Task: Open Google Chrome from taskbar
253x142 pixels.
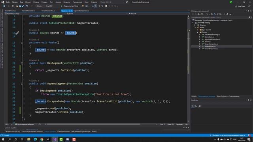Action: (42, 139)
